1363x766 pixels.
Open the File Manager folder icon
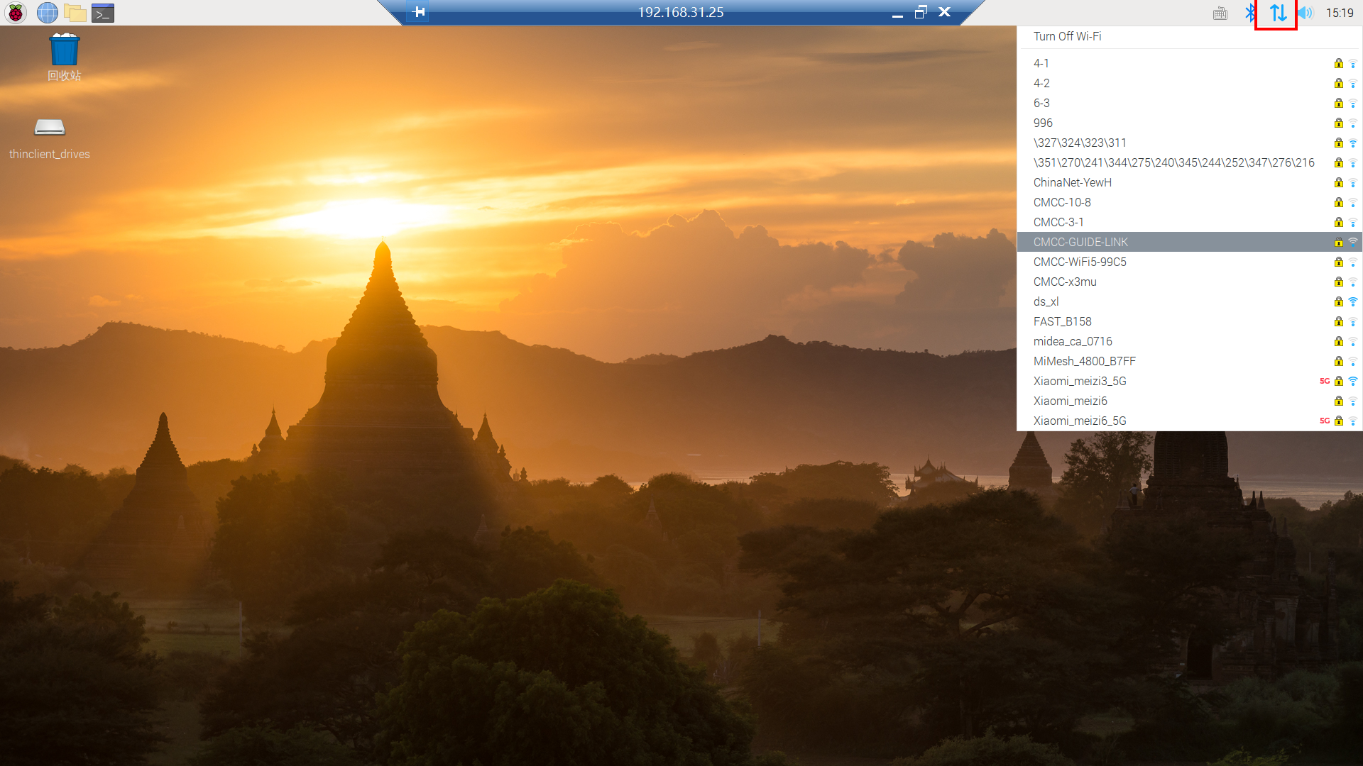point(75,13)
